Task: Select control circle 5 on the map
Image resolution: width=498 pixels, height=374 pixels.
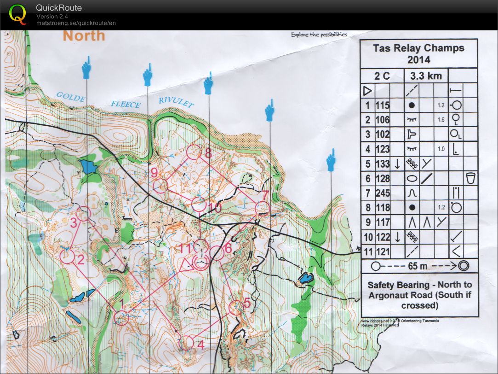Action: click(235, 307)
